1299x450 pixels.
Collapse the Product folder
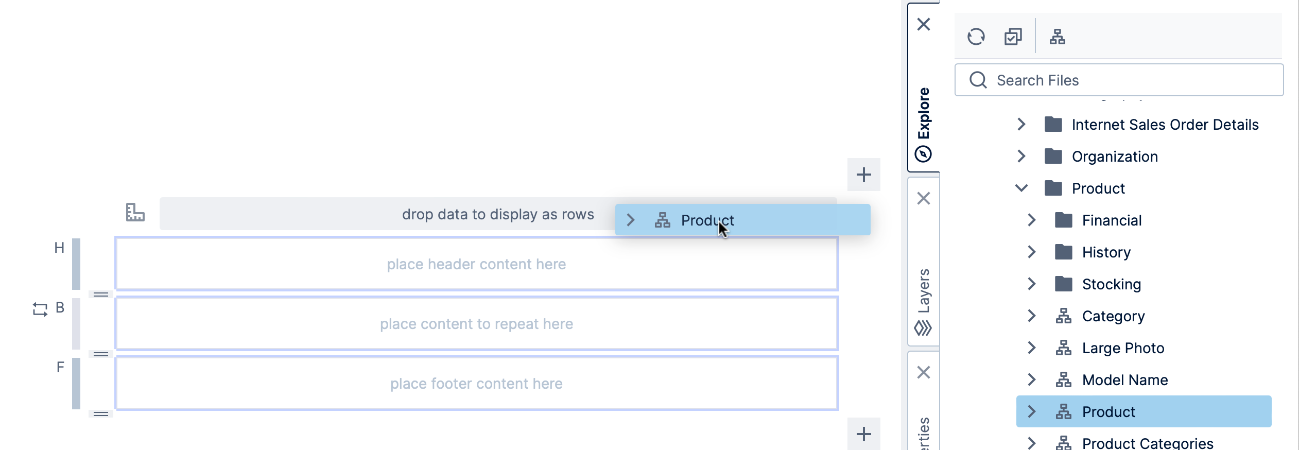(1021, 188)
